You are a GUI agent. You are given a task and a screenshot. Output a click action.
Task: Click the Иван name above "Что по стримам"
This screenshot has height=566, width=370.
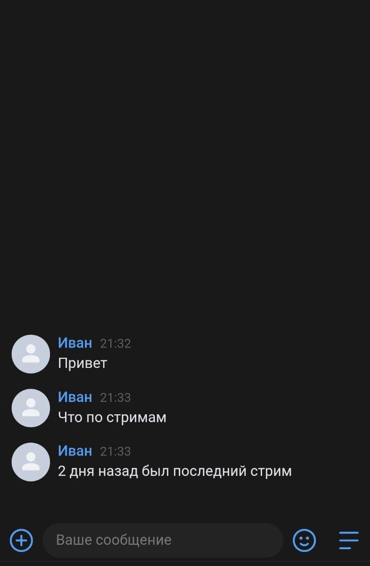(x=75, y=397)
